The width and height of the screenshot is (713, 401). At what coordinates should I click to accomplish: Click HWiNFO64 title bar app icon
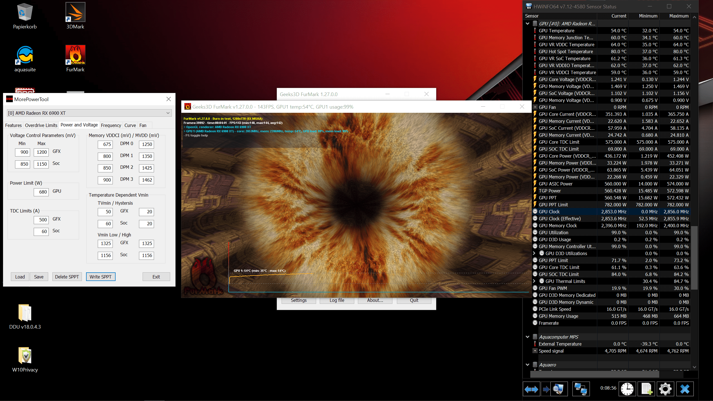529,6
